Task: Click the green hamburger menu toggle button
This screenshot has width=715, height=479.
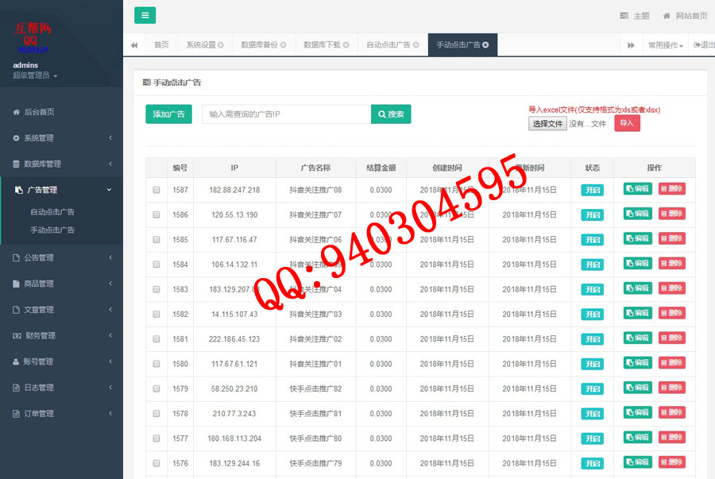Action: click(145, 15)
